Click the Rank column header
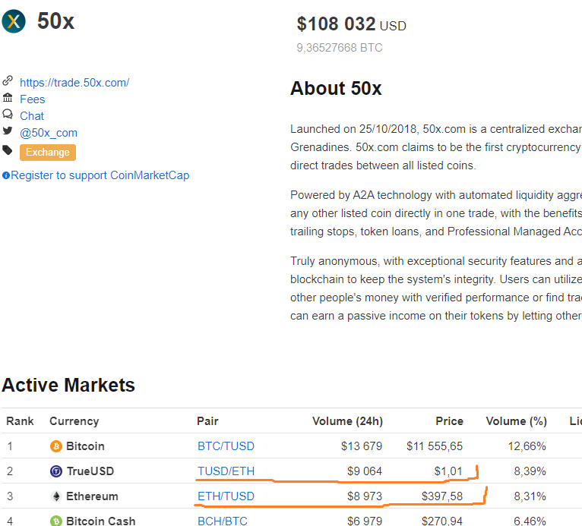The height and width of the screenshot is (526, 582). point(20,421)
